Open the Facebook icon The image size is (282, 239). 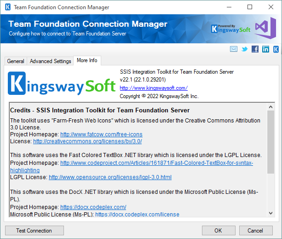click(x=255, y=49)
